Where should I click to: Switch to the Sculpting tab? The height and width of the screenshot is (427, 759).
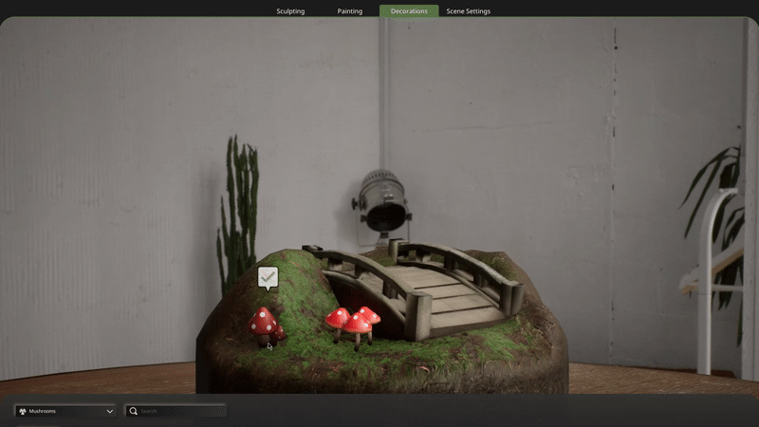[x=290, y=11]
